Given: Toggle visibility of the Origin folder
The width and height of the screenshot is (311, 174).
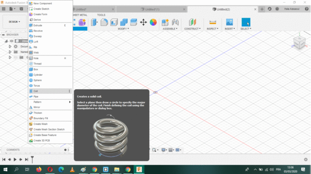Looking at the screenshot, I should tap(16, 57).
